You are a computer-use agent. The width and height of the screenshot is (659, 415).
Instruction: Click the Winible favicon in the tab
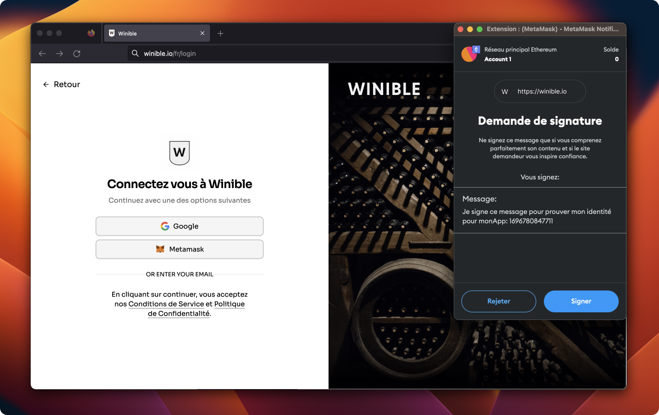click(x=112, y=33)
